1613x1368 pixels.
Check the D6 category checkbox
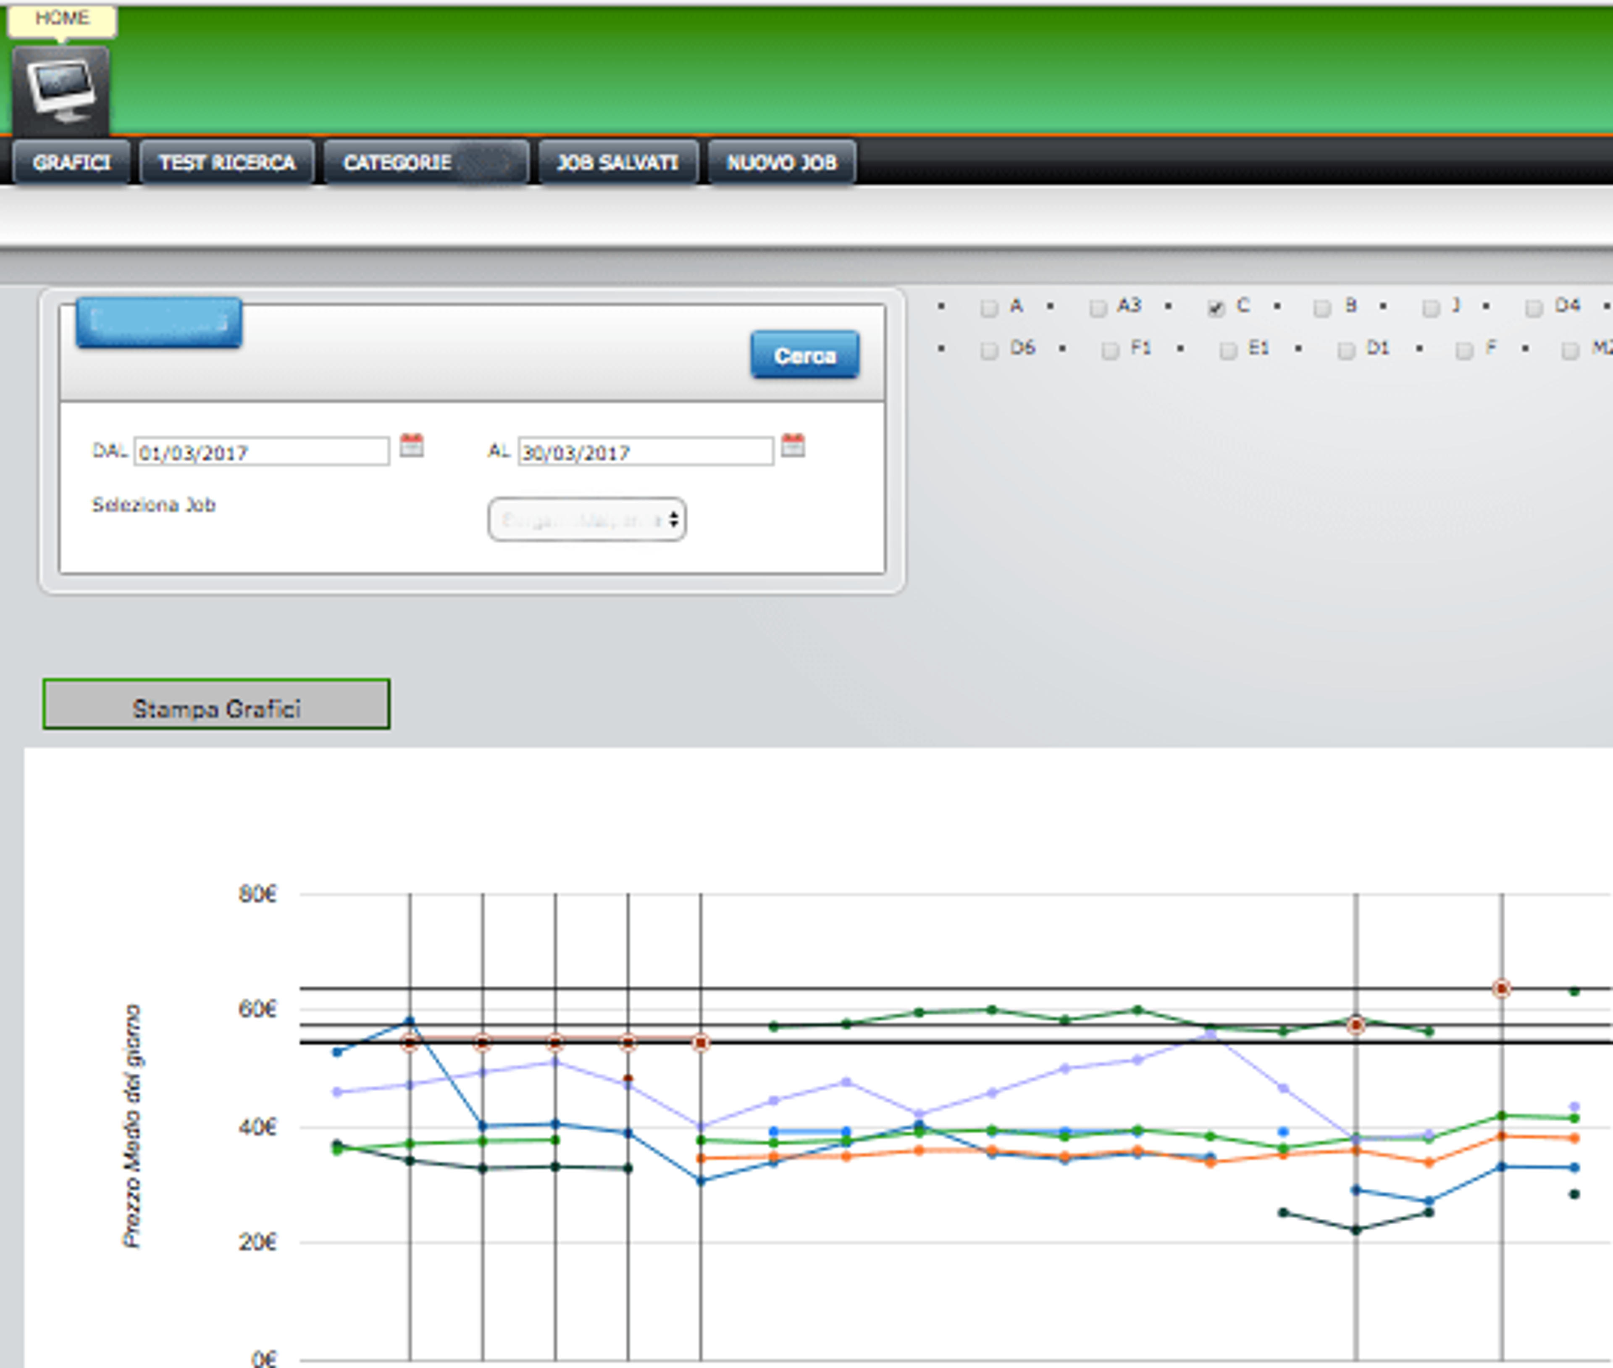point(989,350)
